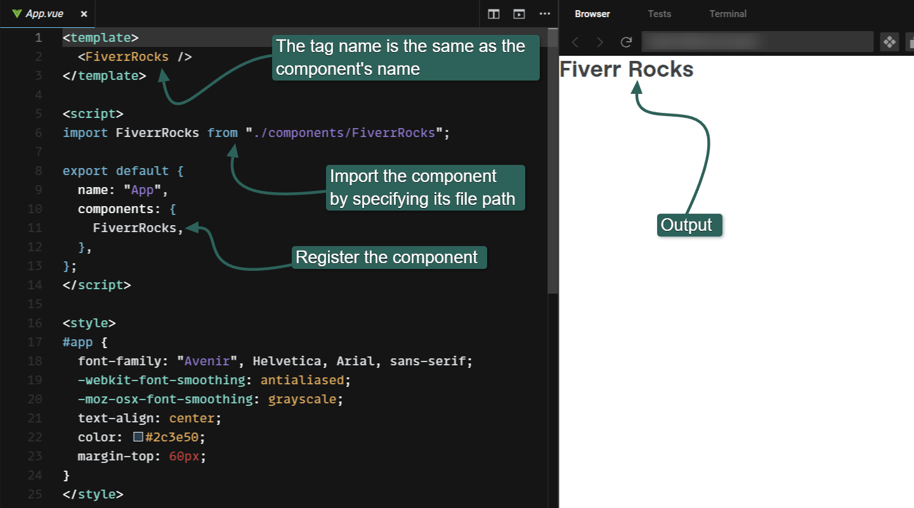The height and width of the screenshot is (508, 914).
Task: Click the Vue logo on App.vue tab
Action: pyautogui.click(x=16, y=14)
